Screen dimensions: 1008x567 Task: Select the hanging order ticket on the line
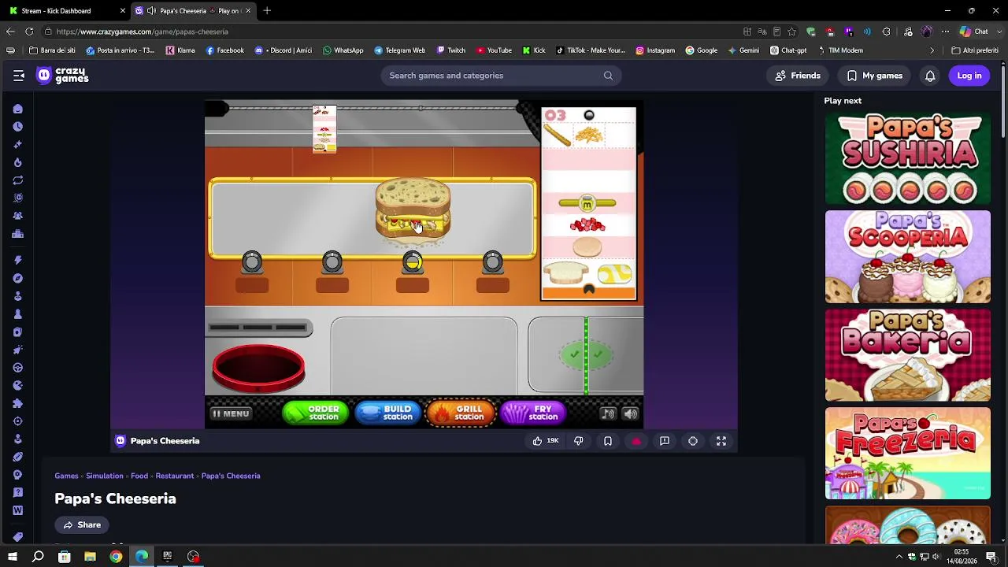coord(324,129)
